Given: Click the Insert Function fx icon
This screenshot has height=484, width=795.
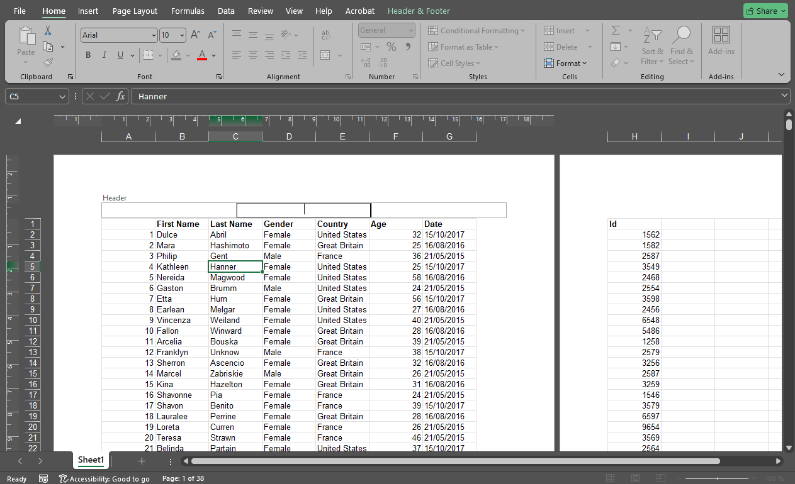Looking at the screenshot, I should click(121, 96).
